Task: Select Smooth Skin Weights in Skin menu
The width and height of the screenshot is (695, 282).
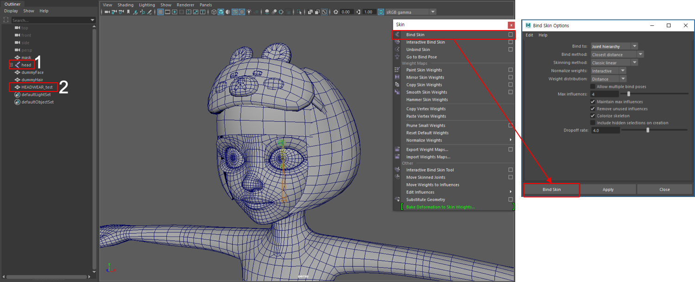Action: pos(427,92)
